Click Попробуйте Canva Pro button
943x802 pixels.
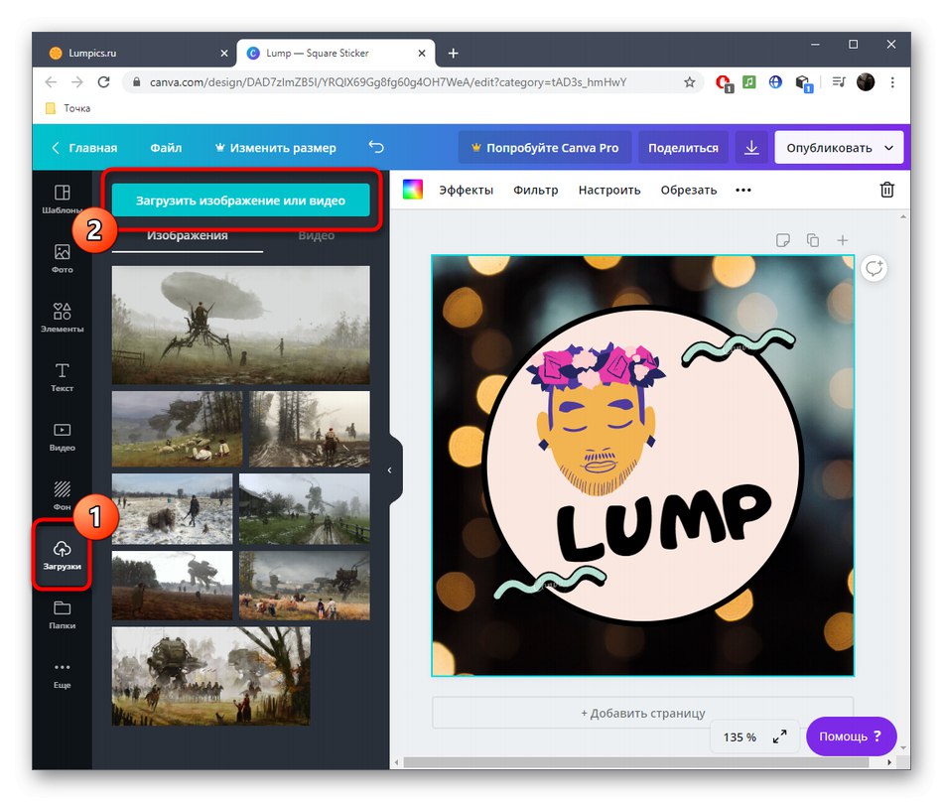point(545,147)
